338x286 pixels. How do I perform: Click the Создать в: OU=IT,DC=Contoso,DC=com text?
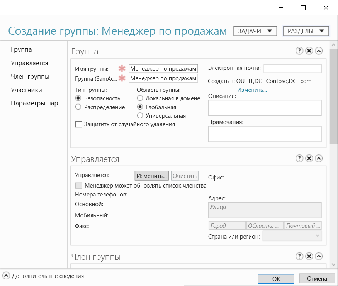(260, 81)
